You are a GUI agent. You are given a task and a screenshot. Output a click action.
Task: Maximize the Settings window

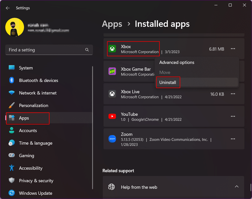coord(230,5)
